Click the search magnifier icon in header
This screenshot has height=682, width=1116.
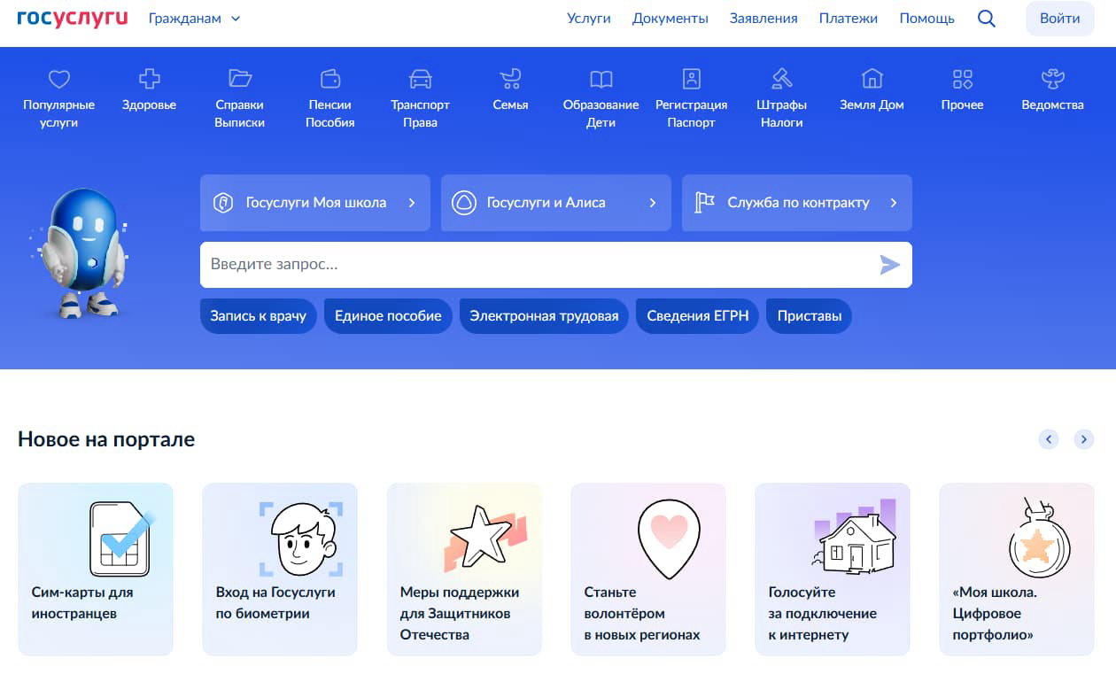(x=986, y=19)
